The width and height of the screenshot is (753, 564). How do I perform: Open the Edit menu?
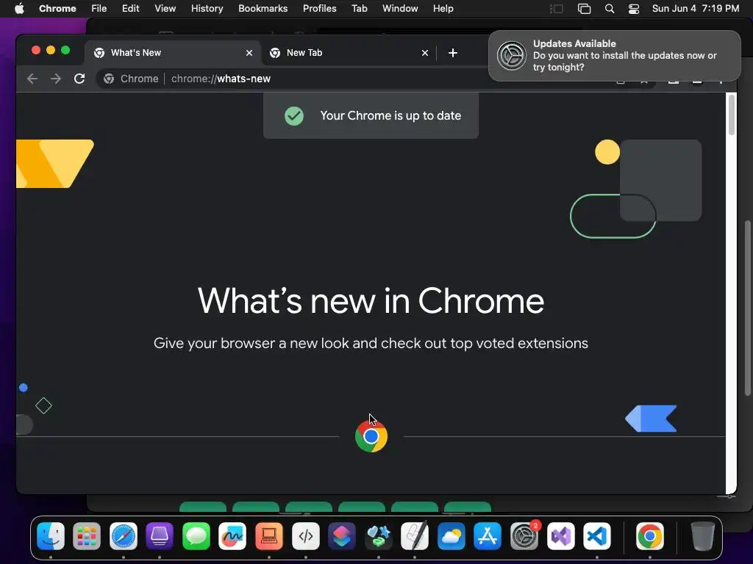pyautogui.click(x=131, y=8)
